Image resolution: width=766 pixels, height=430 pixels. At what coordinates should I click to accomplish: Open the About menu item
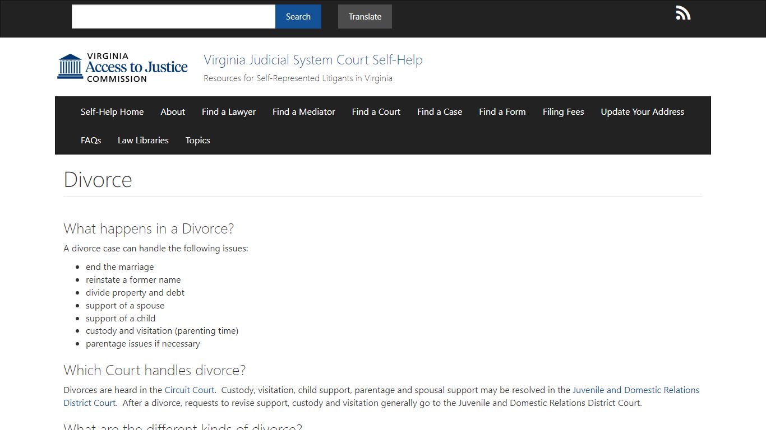(x=173, y=111)
